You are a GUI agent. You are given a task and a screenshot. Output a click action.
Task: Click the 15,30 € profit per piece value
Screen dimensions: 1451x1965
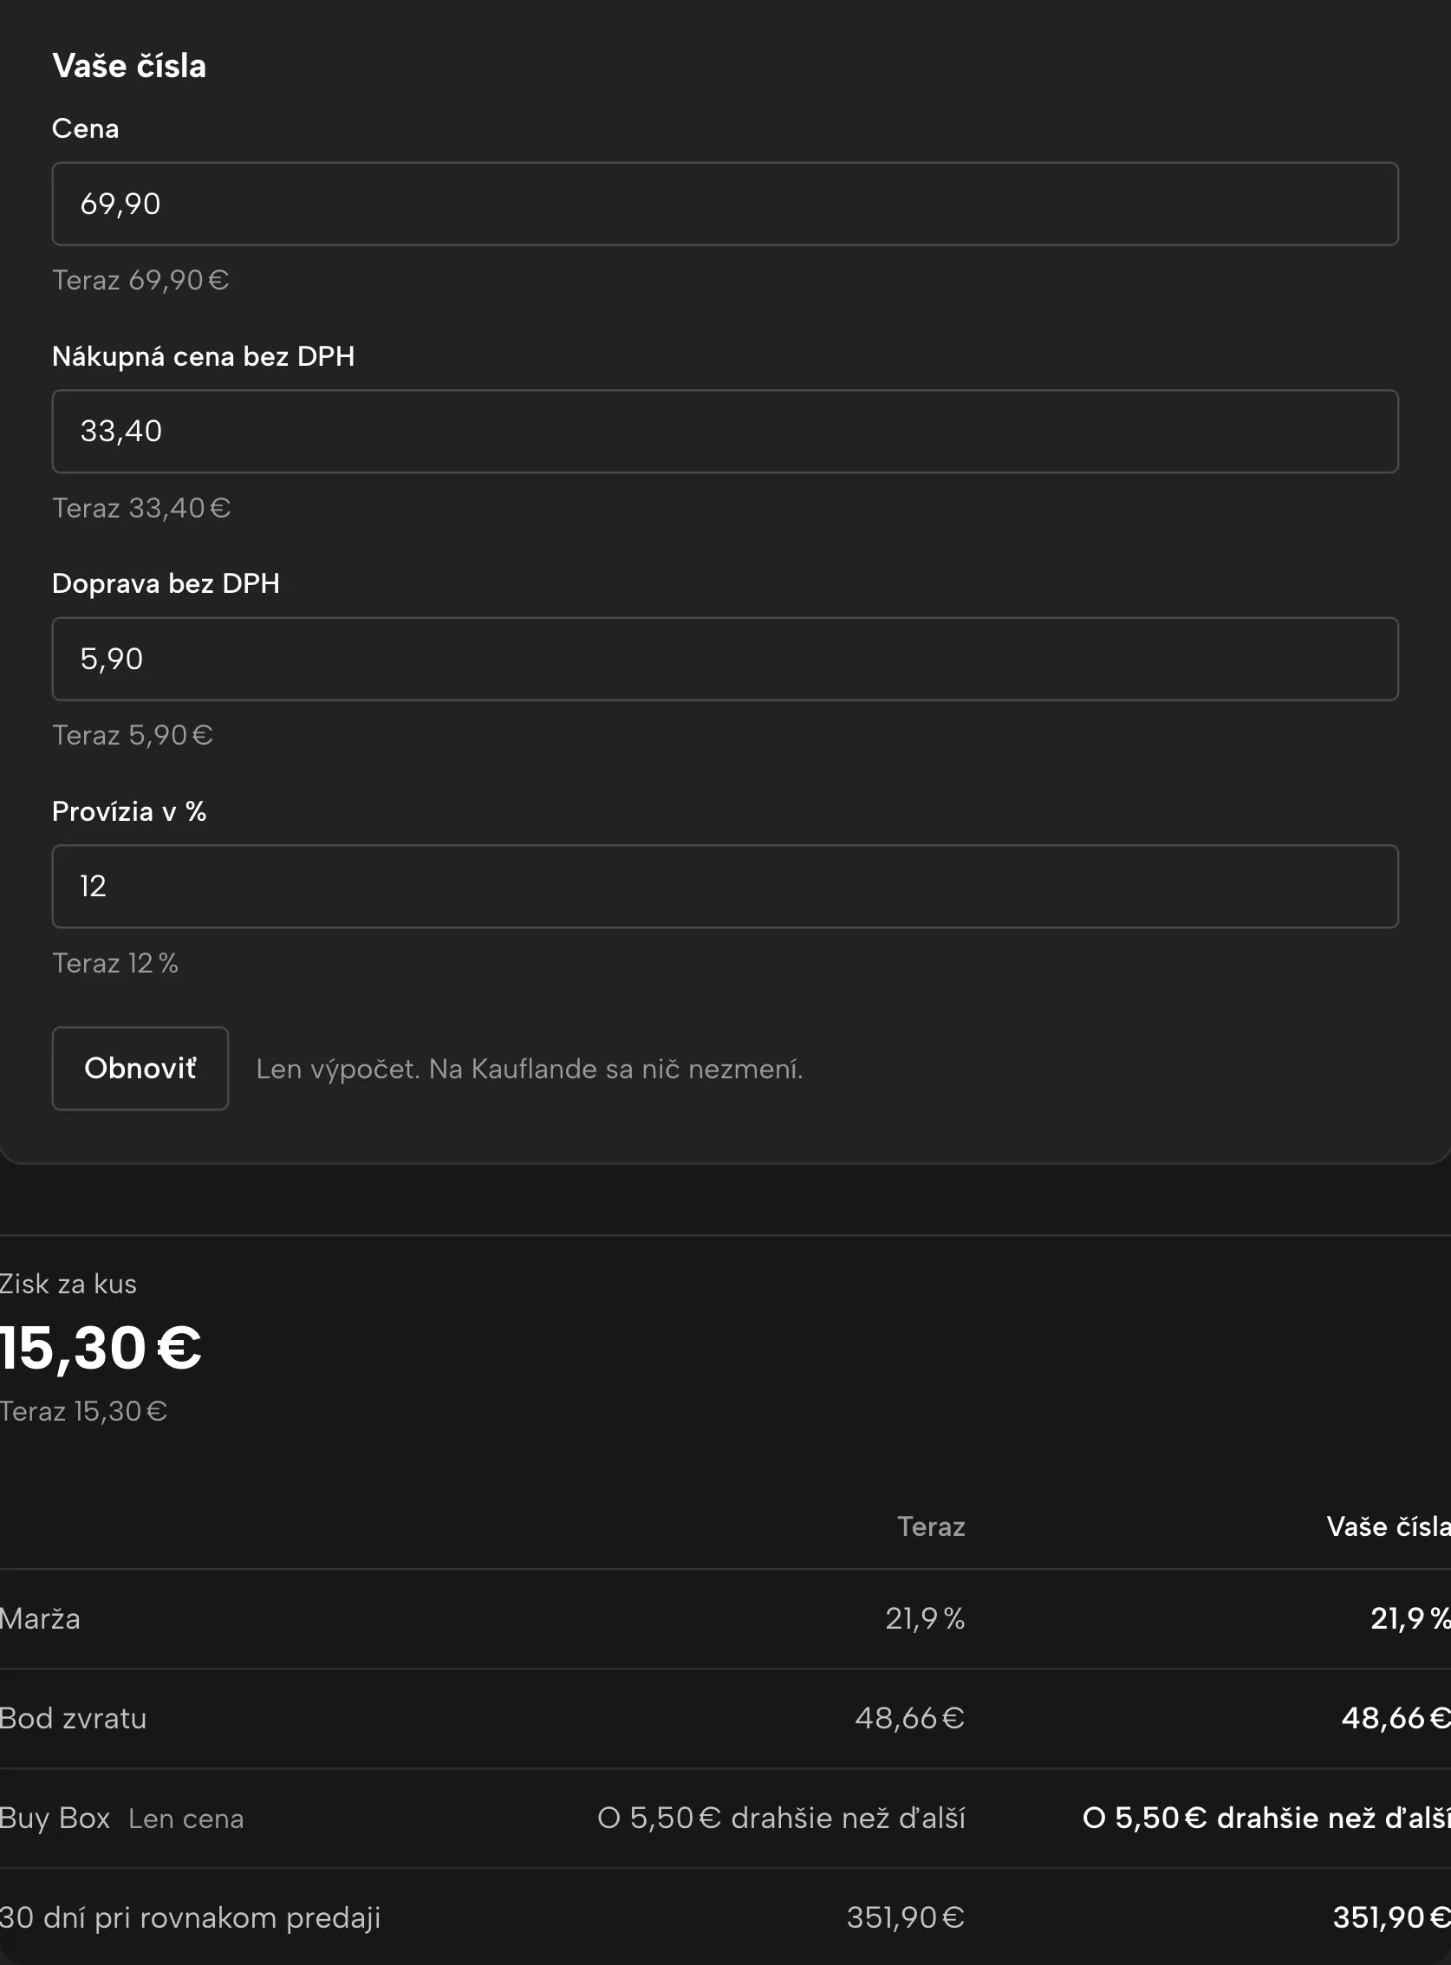[x=101, y=1348]
